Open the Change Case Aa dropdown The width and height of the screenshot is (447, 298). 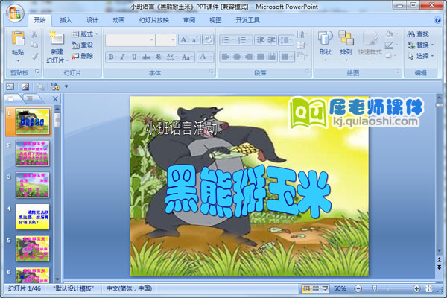coord(187,57)
